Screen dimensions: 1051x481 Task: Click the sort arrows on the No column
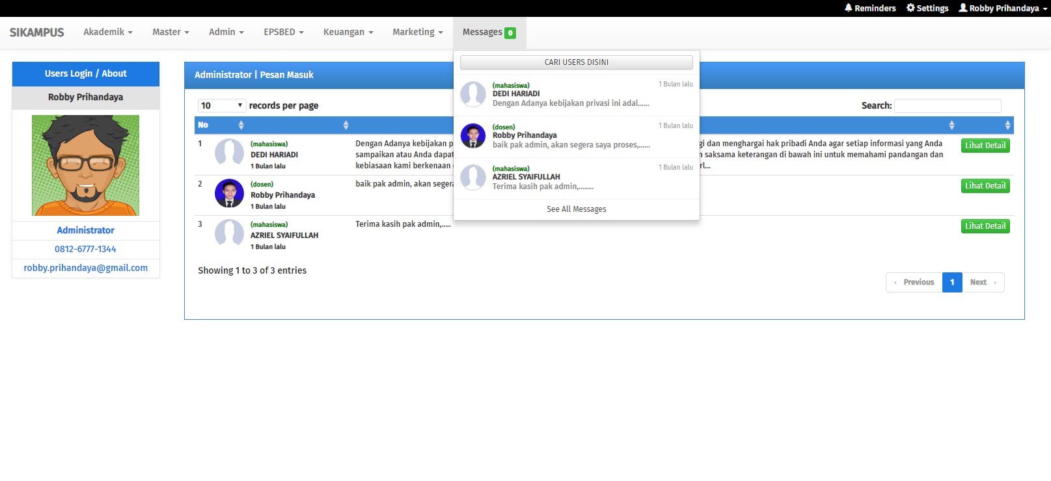pyautogui.click(x=241, y=125)
